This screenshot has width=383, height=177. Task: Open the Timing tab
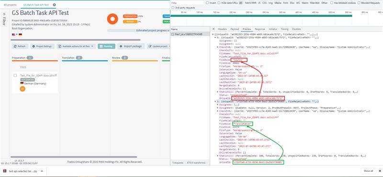284,29
